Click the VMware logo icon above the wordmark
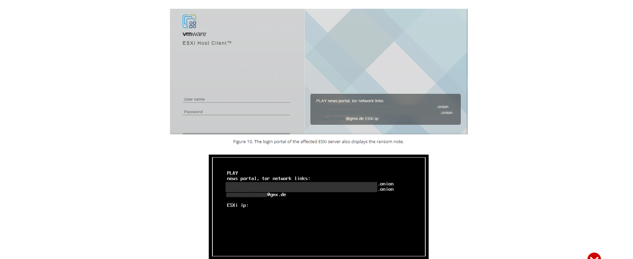Image resolution: width=633 pixels, height=259 pixels. click(189, 22)
